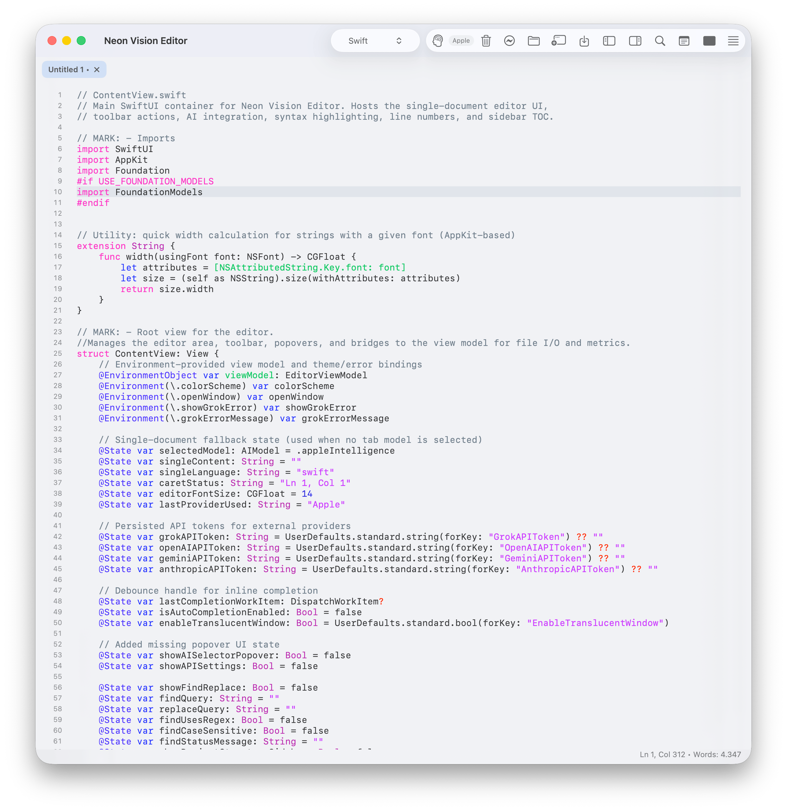Viewport: 787px width, 811px height.
Task: Open search via the magnifier icon
Action: click(x=660, y=41)
